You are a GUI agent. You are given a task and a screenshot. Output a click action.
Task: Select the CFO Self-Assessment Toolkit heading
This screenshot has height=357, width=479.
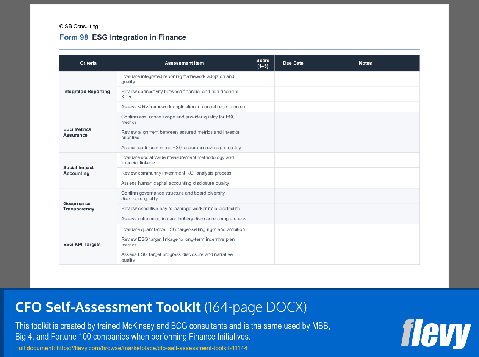point(108,307)
